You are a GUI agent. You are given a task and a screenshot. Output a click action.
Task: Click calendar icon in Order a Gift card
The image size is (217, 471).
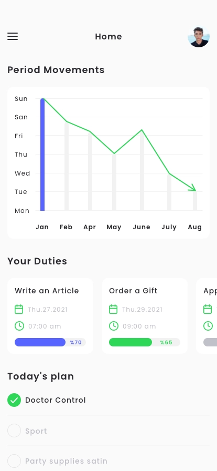(113, 309)
